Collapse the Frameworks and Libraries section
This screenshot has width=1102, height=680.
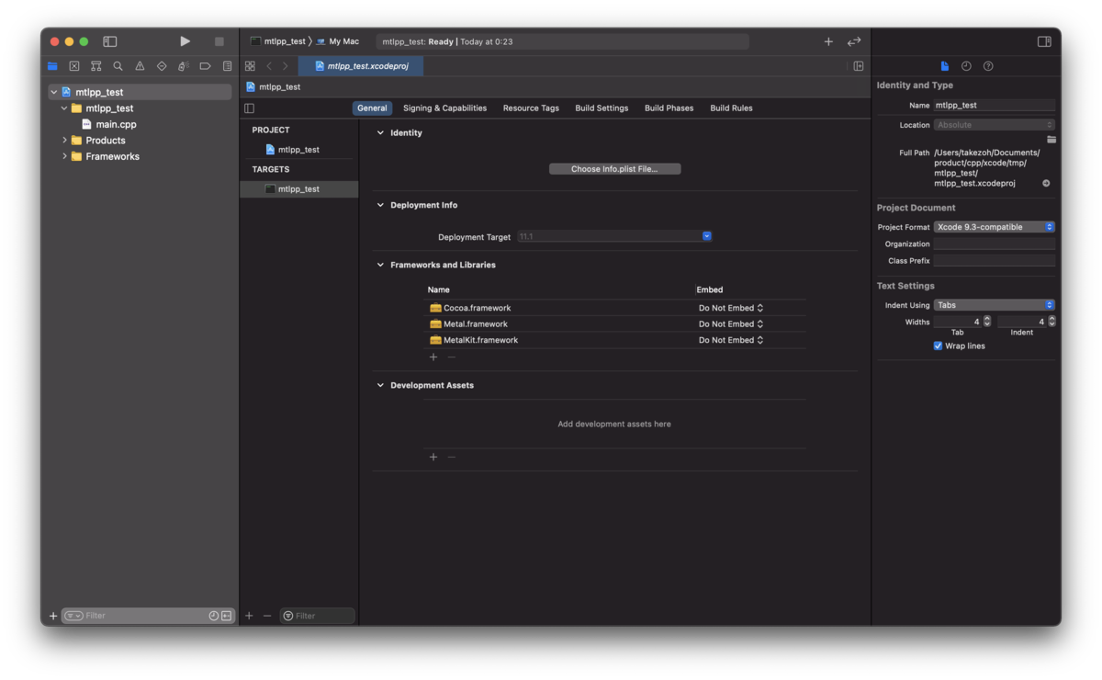pos(380,265)
